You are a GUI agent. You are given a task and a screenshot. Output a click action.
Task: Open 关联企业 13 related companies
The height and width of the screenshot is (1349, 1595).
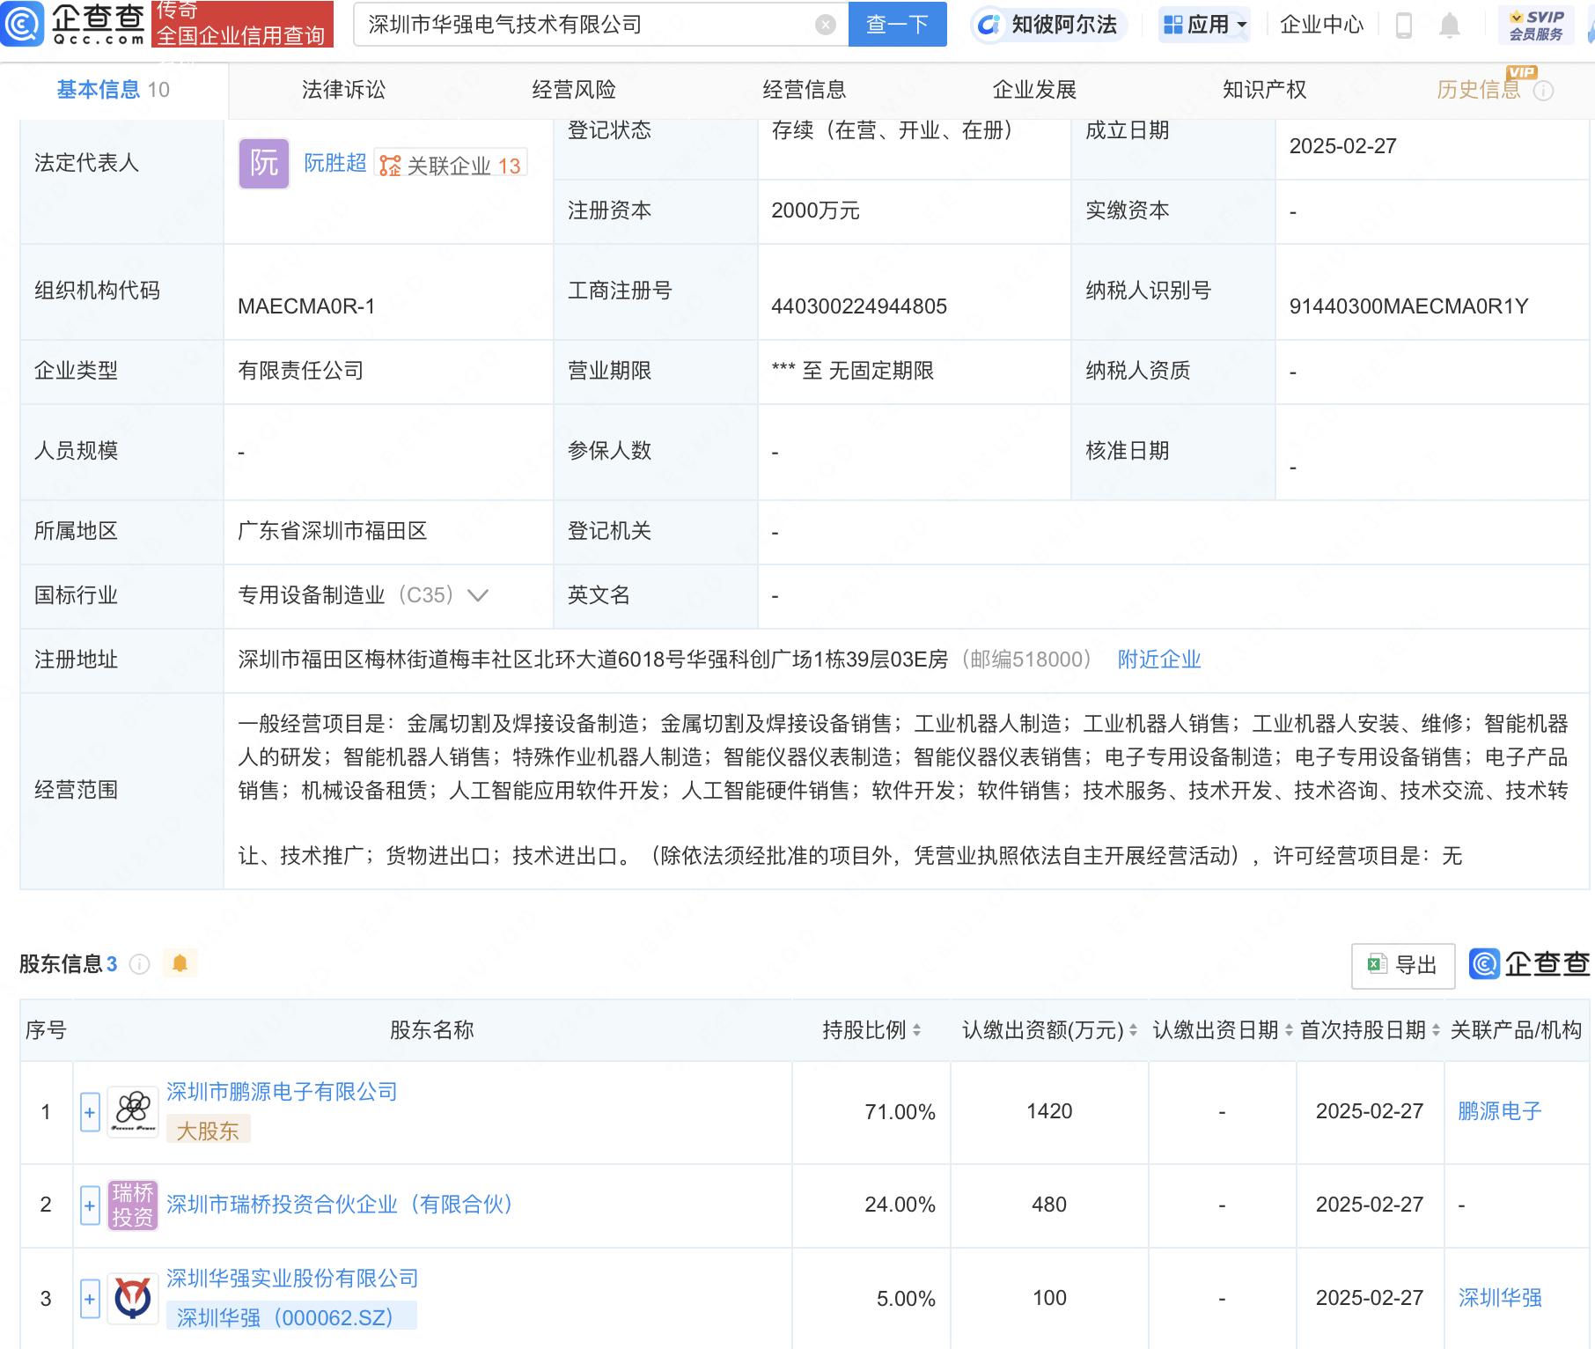pyautogui.click(x=451, y=165)
